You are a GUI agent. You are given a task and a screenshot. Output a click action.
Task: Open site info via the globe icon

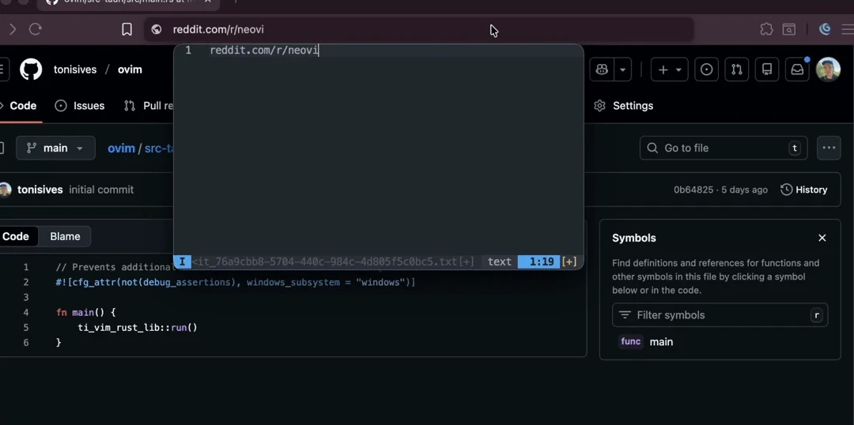157,29
